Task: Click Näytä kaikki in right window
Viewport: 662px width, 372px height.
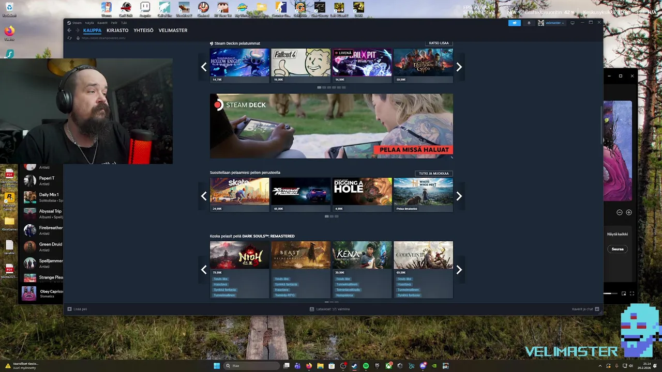Action: coord(618,234)
